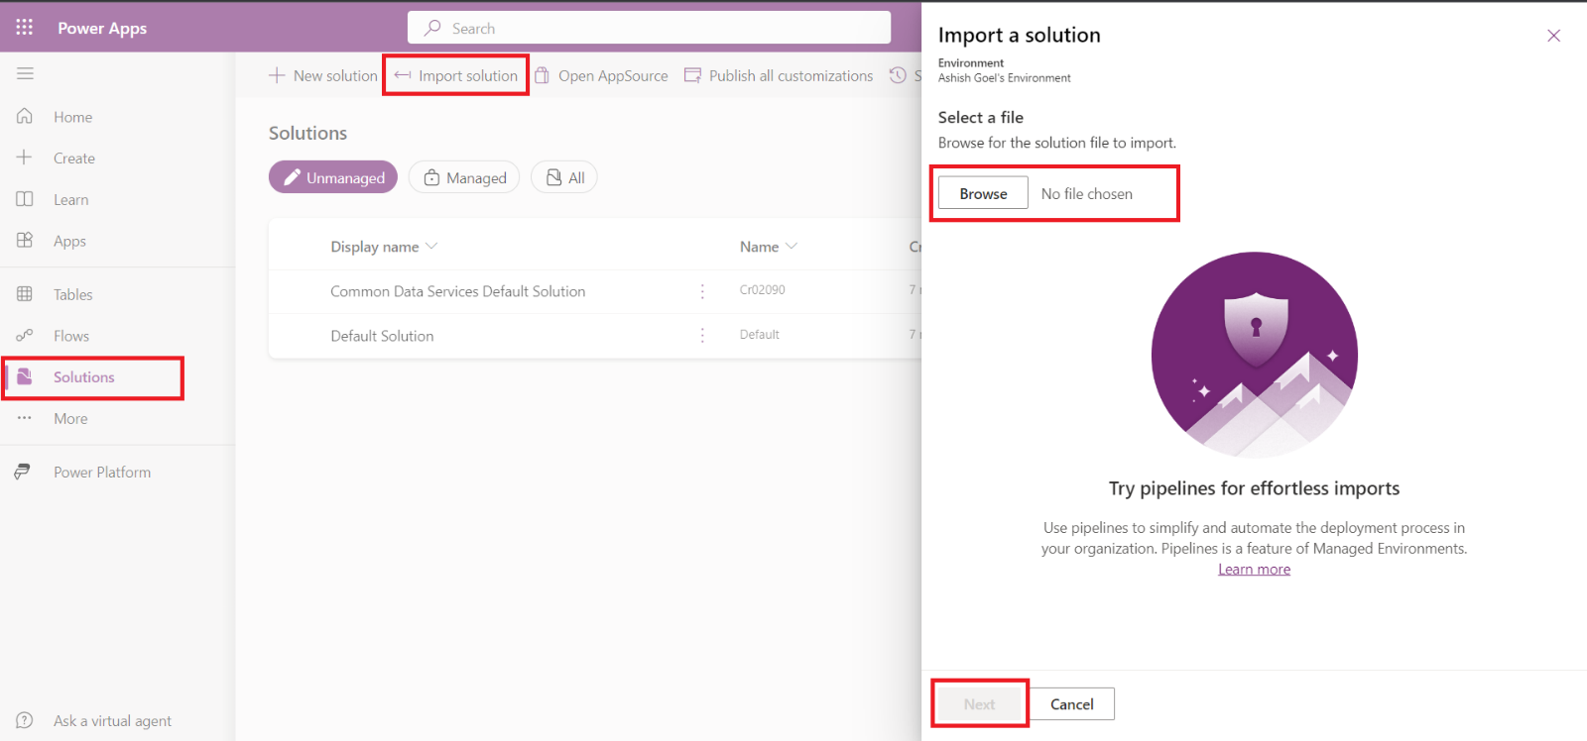Open Flows from the sidebar

point(70,336)
